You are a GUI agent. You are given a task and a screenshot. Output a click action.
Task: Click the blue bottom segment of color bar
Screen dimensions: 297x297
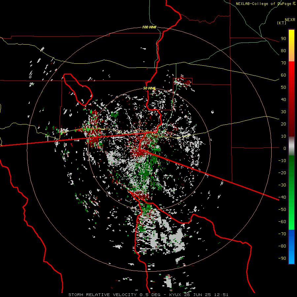(x=291, y=247)
